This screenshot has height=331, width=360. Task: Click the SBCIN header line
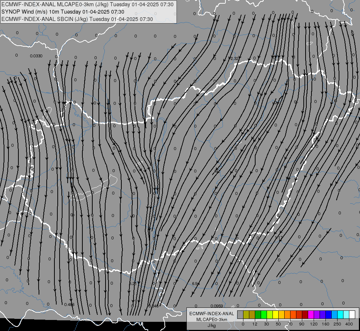[77, 19]
